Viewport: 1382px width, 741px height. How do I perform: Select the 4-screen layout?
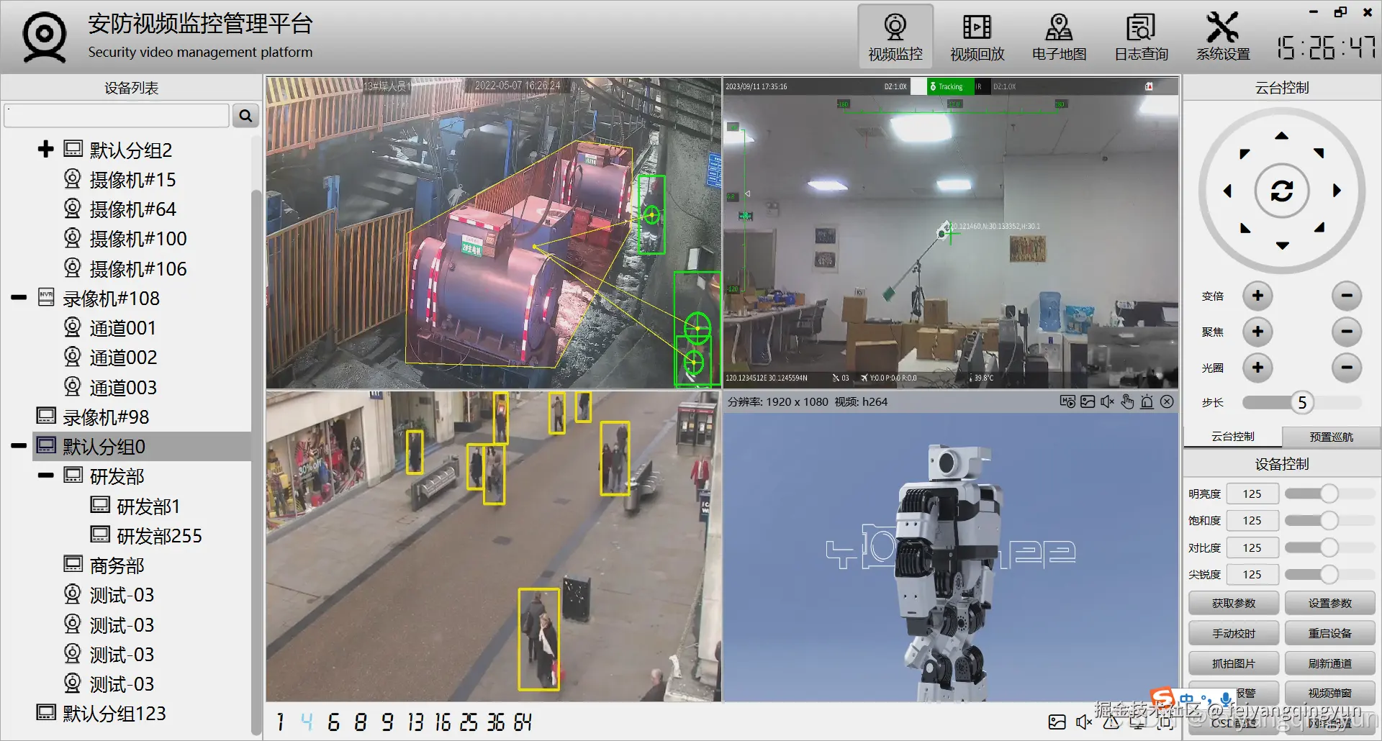click(x=307, y=722)
